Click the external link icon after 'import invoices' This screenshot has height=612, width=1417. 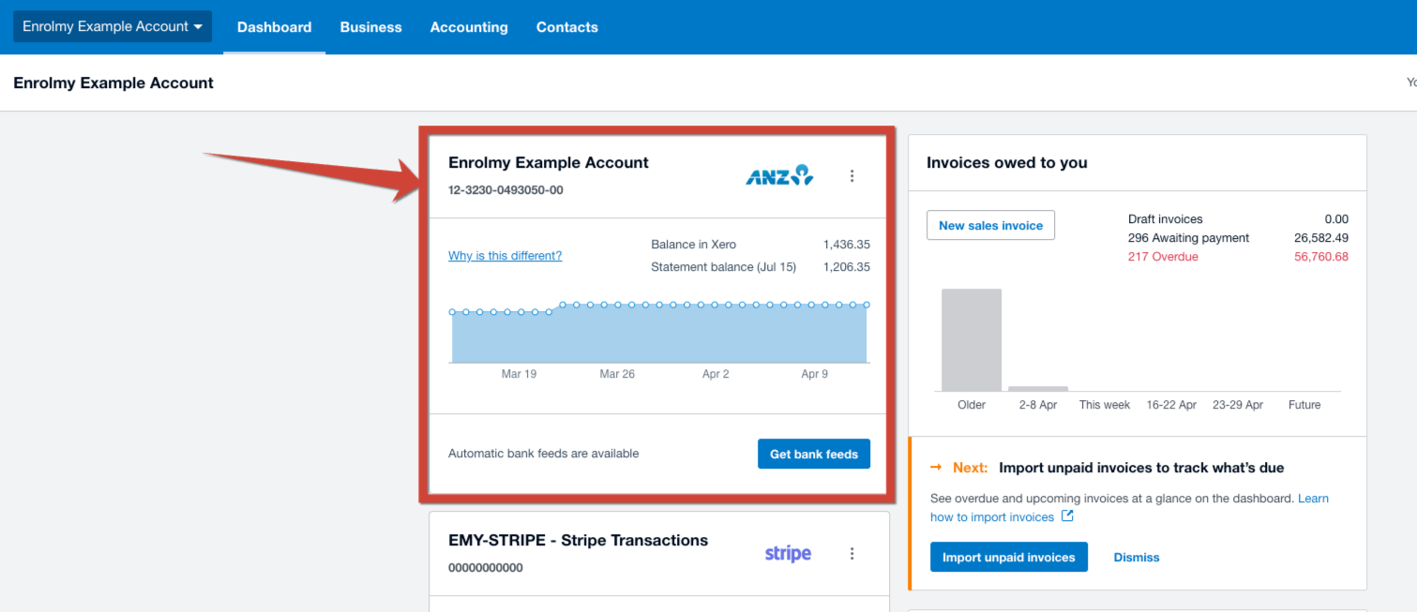click(1067, 516)
